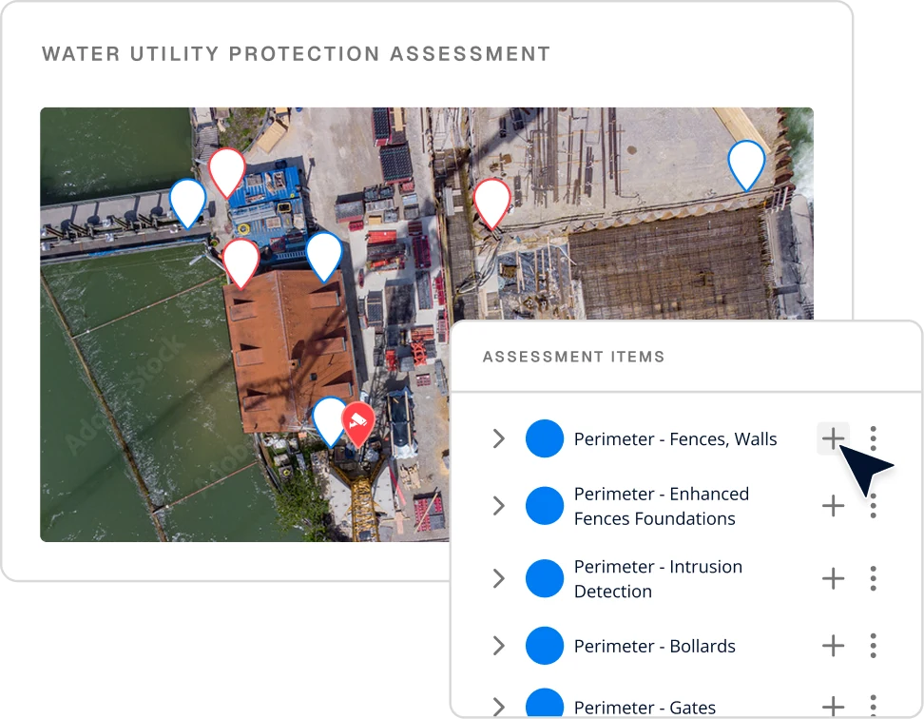Add item to Perimeter - Fences, Walls

833,438
